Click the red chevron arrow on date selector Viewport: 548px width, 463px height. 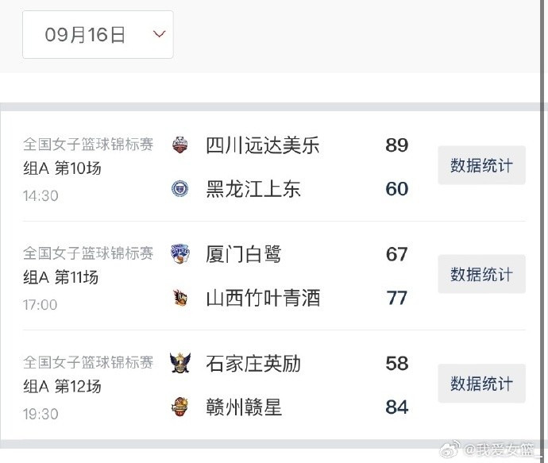[159, 34]
